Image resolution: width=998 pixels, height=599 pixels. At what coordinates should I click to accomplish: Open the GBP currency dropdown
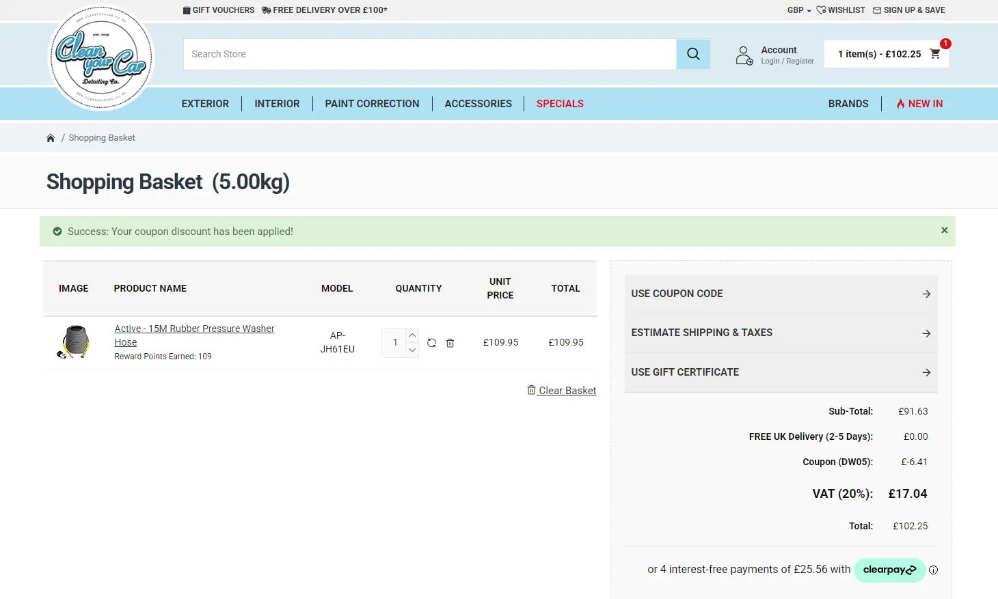click(x=798, y=10)
